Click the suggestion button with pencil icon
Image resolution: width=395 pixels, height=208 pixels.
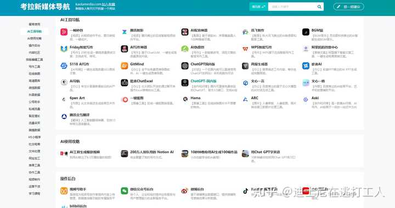click(x=349, y=7)
